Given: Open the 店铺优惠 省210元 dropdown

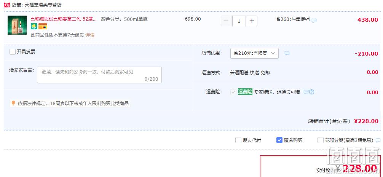Looking at the screenshot, I should coord(254,53).
